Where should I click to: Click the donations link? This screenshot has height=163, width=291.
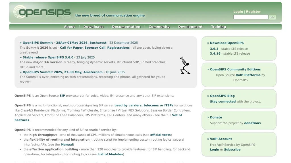pyautogui.click(x=252, y=123)
